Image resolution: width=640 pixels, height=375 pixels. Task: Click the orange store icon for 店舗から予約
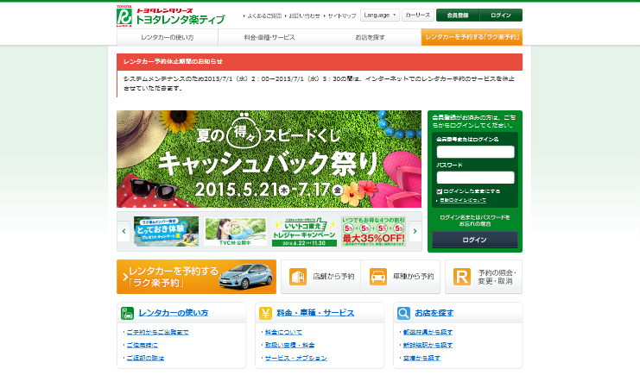298,277
